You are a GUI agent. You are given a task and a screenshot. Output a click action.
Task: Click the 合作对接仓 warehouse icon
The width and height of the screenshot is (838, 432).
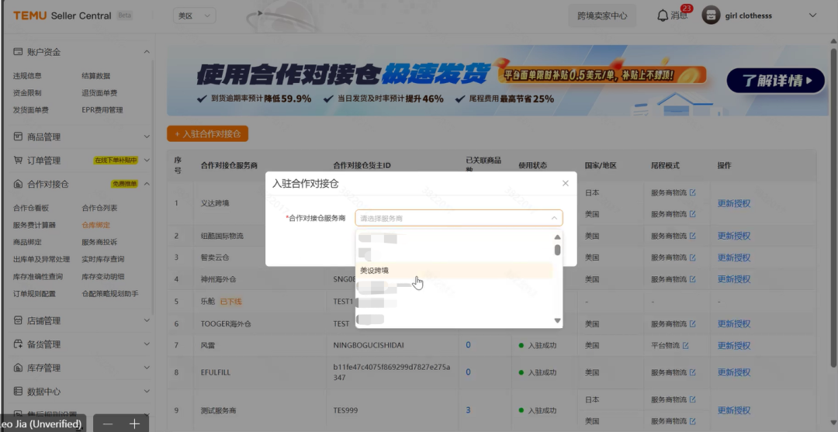(18, 185)
